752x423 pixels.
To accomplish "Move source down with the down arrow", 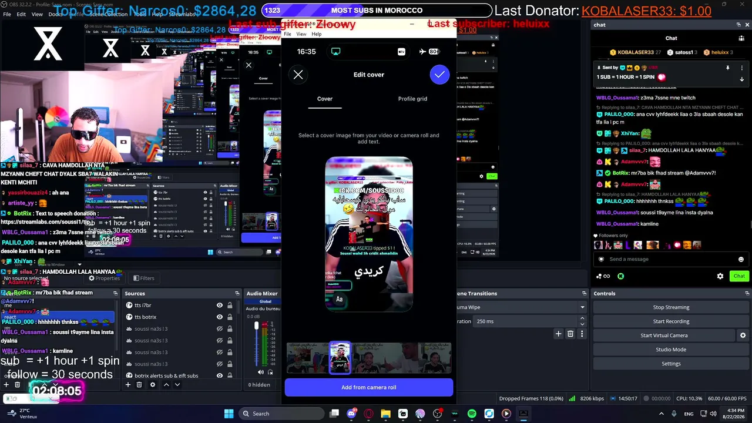I will pos(177,385).
